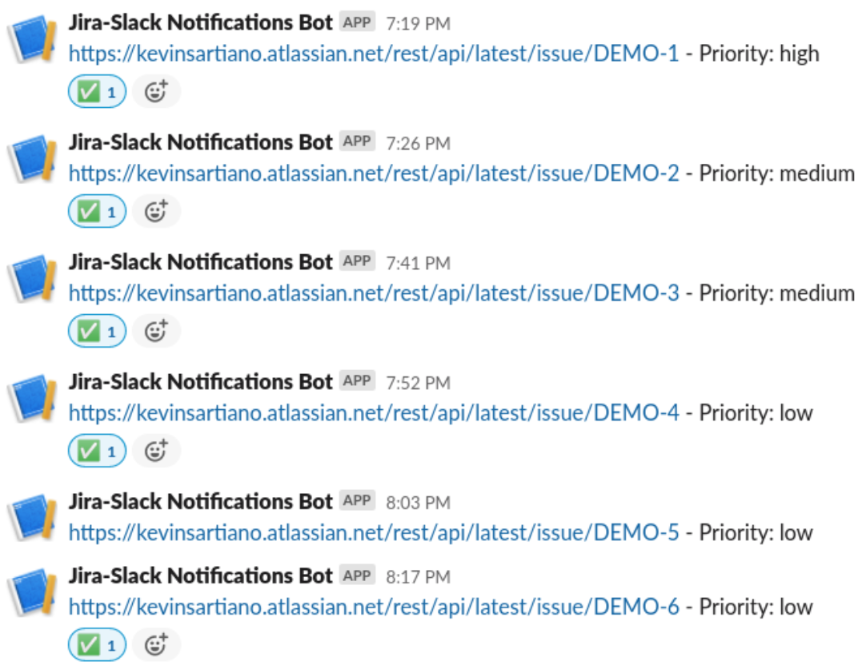Image resolution: width=862 pixels, height=665 pixels.
Task: Follow the DEMO-5 issue URL
Action: point(373,533)
